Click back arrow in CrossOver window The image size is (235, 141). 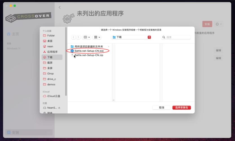(60, 7)
